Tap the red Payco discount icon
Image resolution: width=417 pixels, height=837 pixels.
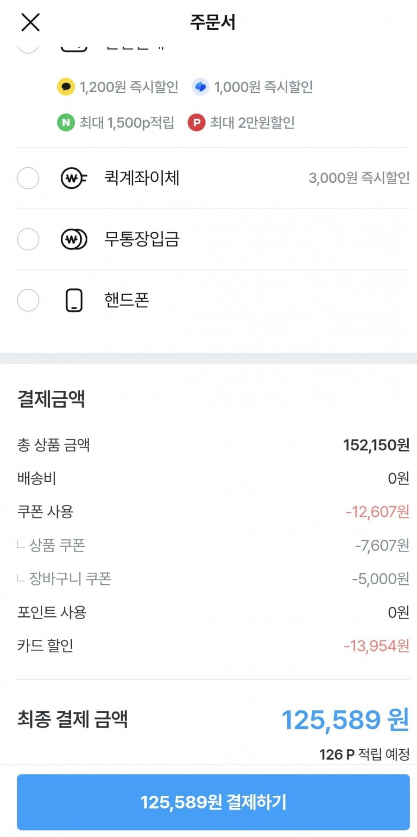196,122
